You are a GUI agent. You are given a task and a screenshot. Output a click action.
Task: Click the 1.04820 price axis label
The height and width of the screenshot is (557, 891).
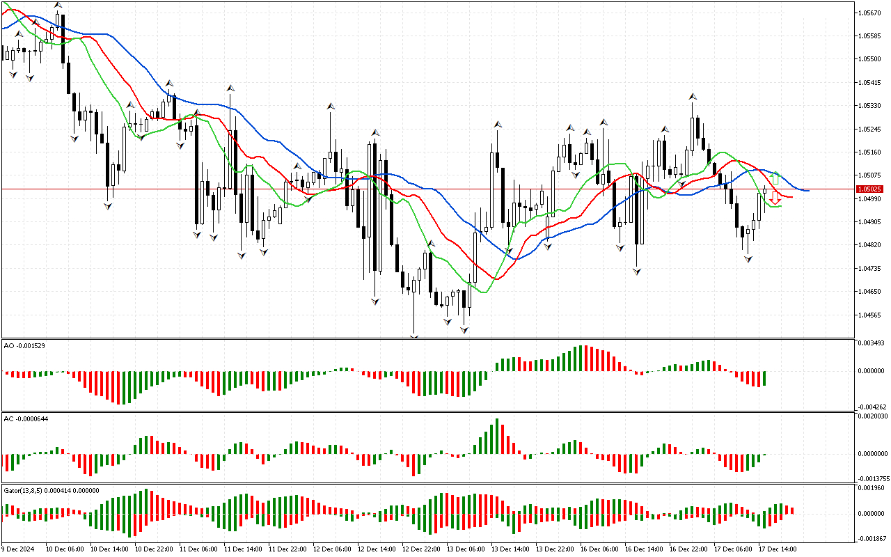869,245
